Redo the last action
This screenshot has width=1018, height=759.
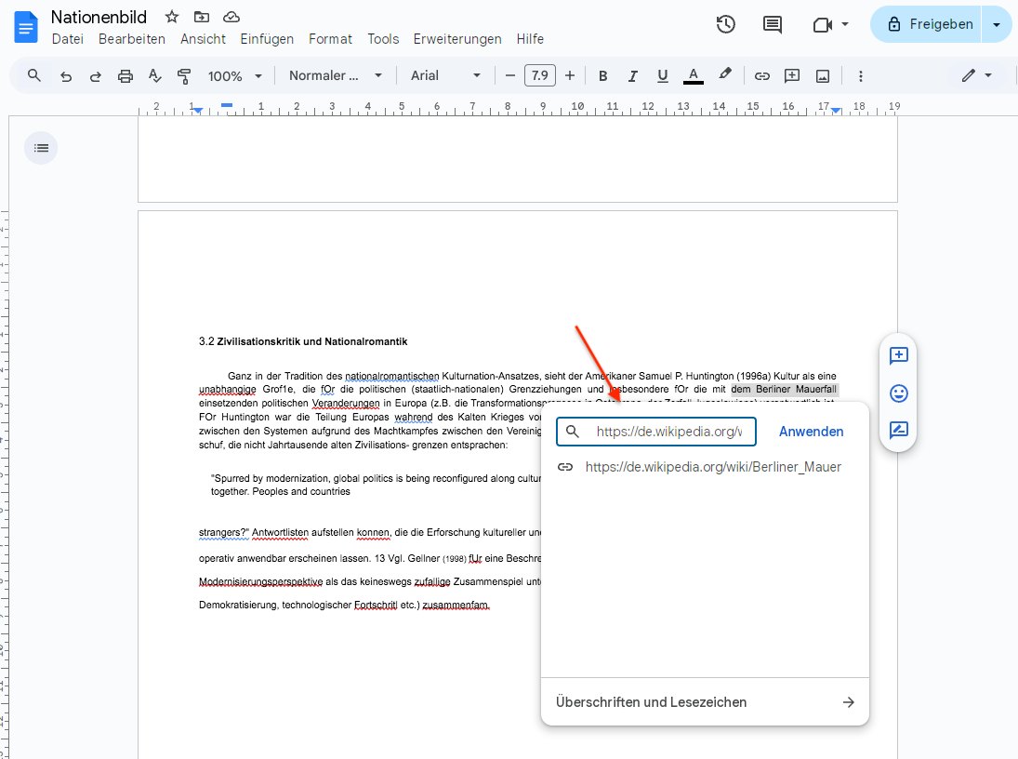click(96, 76)
